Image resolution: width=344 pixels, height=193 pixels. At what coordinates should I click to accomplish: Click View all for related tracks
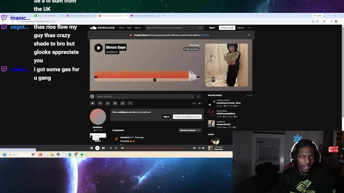(x=249, y=95)
